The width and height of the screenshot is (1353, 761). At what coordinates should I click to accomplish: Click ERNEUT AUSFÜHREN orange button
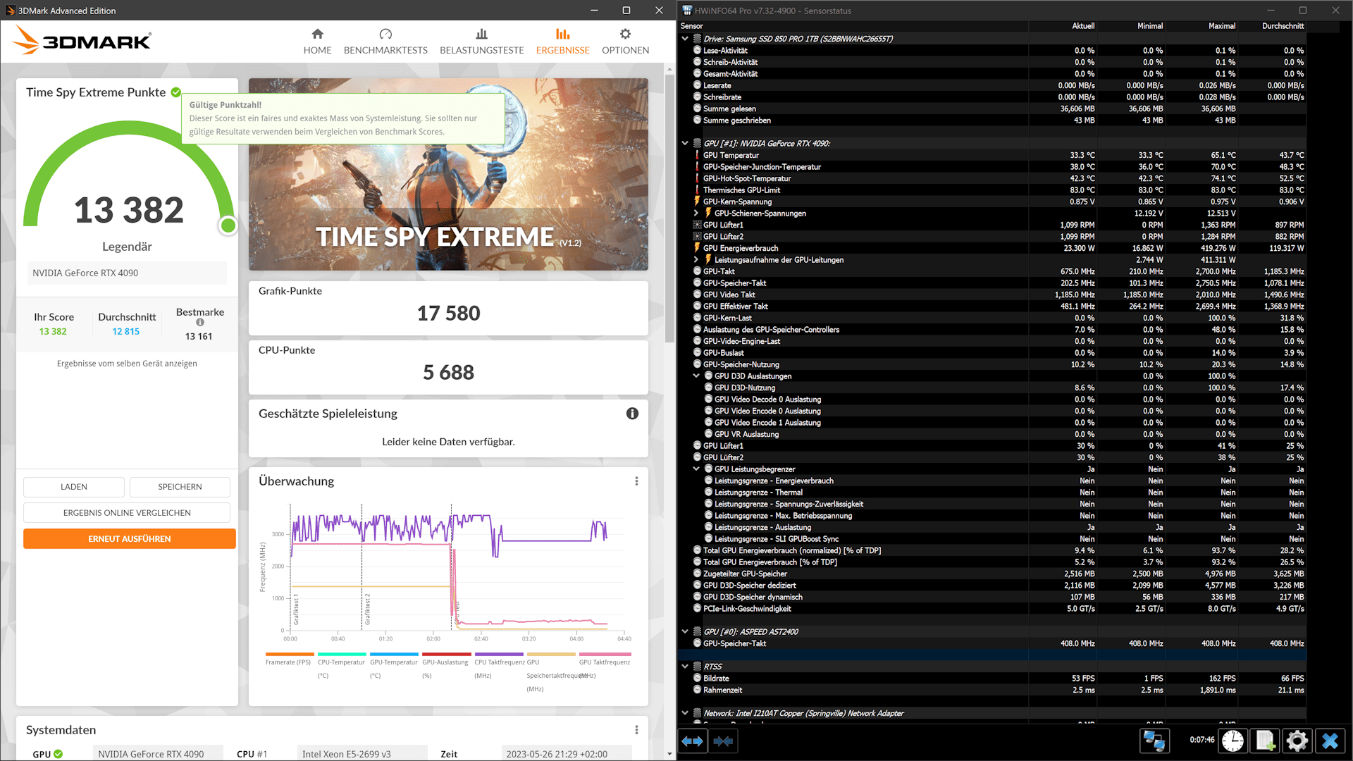point(130,539)
